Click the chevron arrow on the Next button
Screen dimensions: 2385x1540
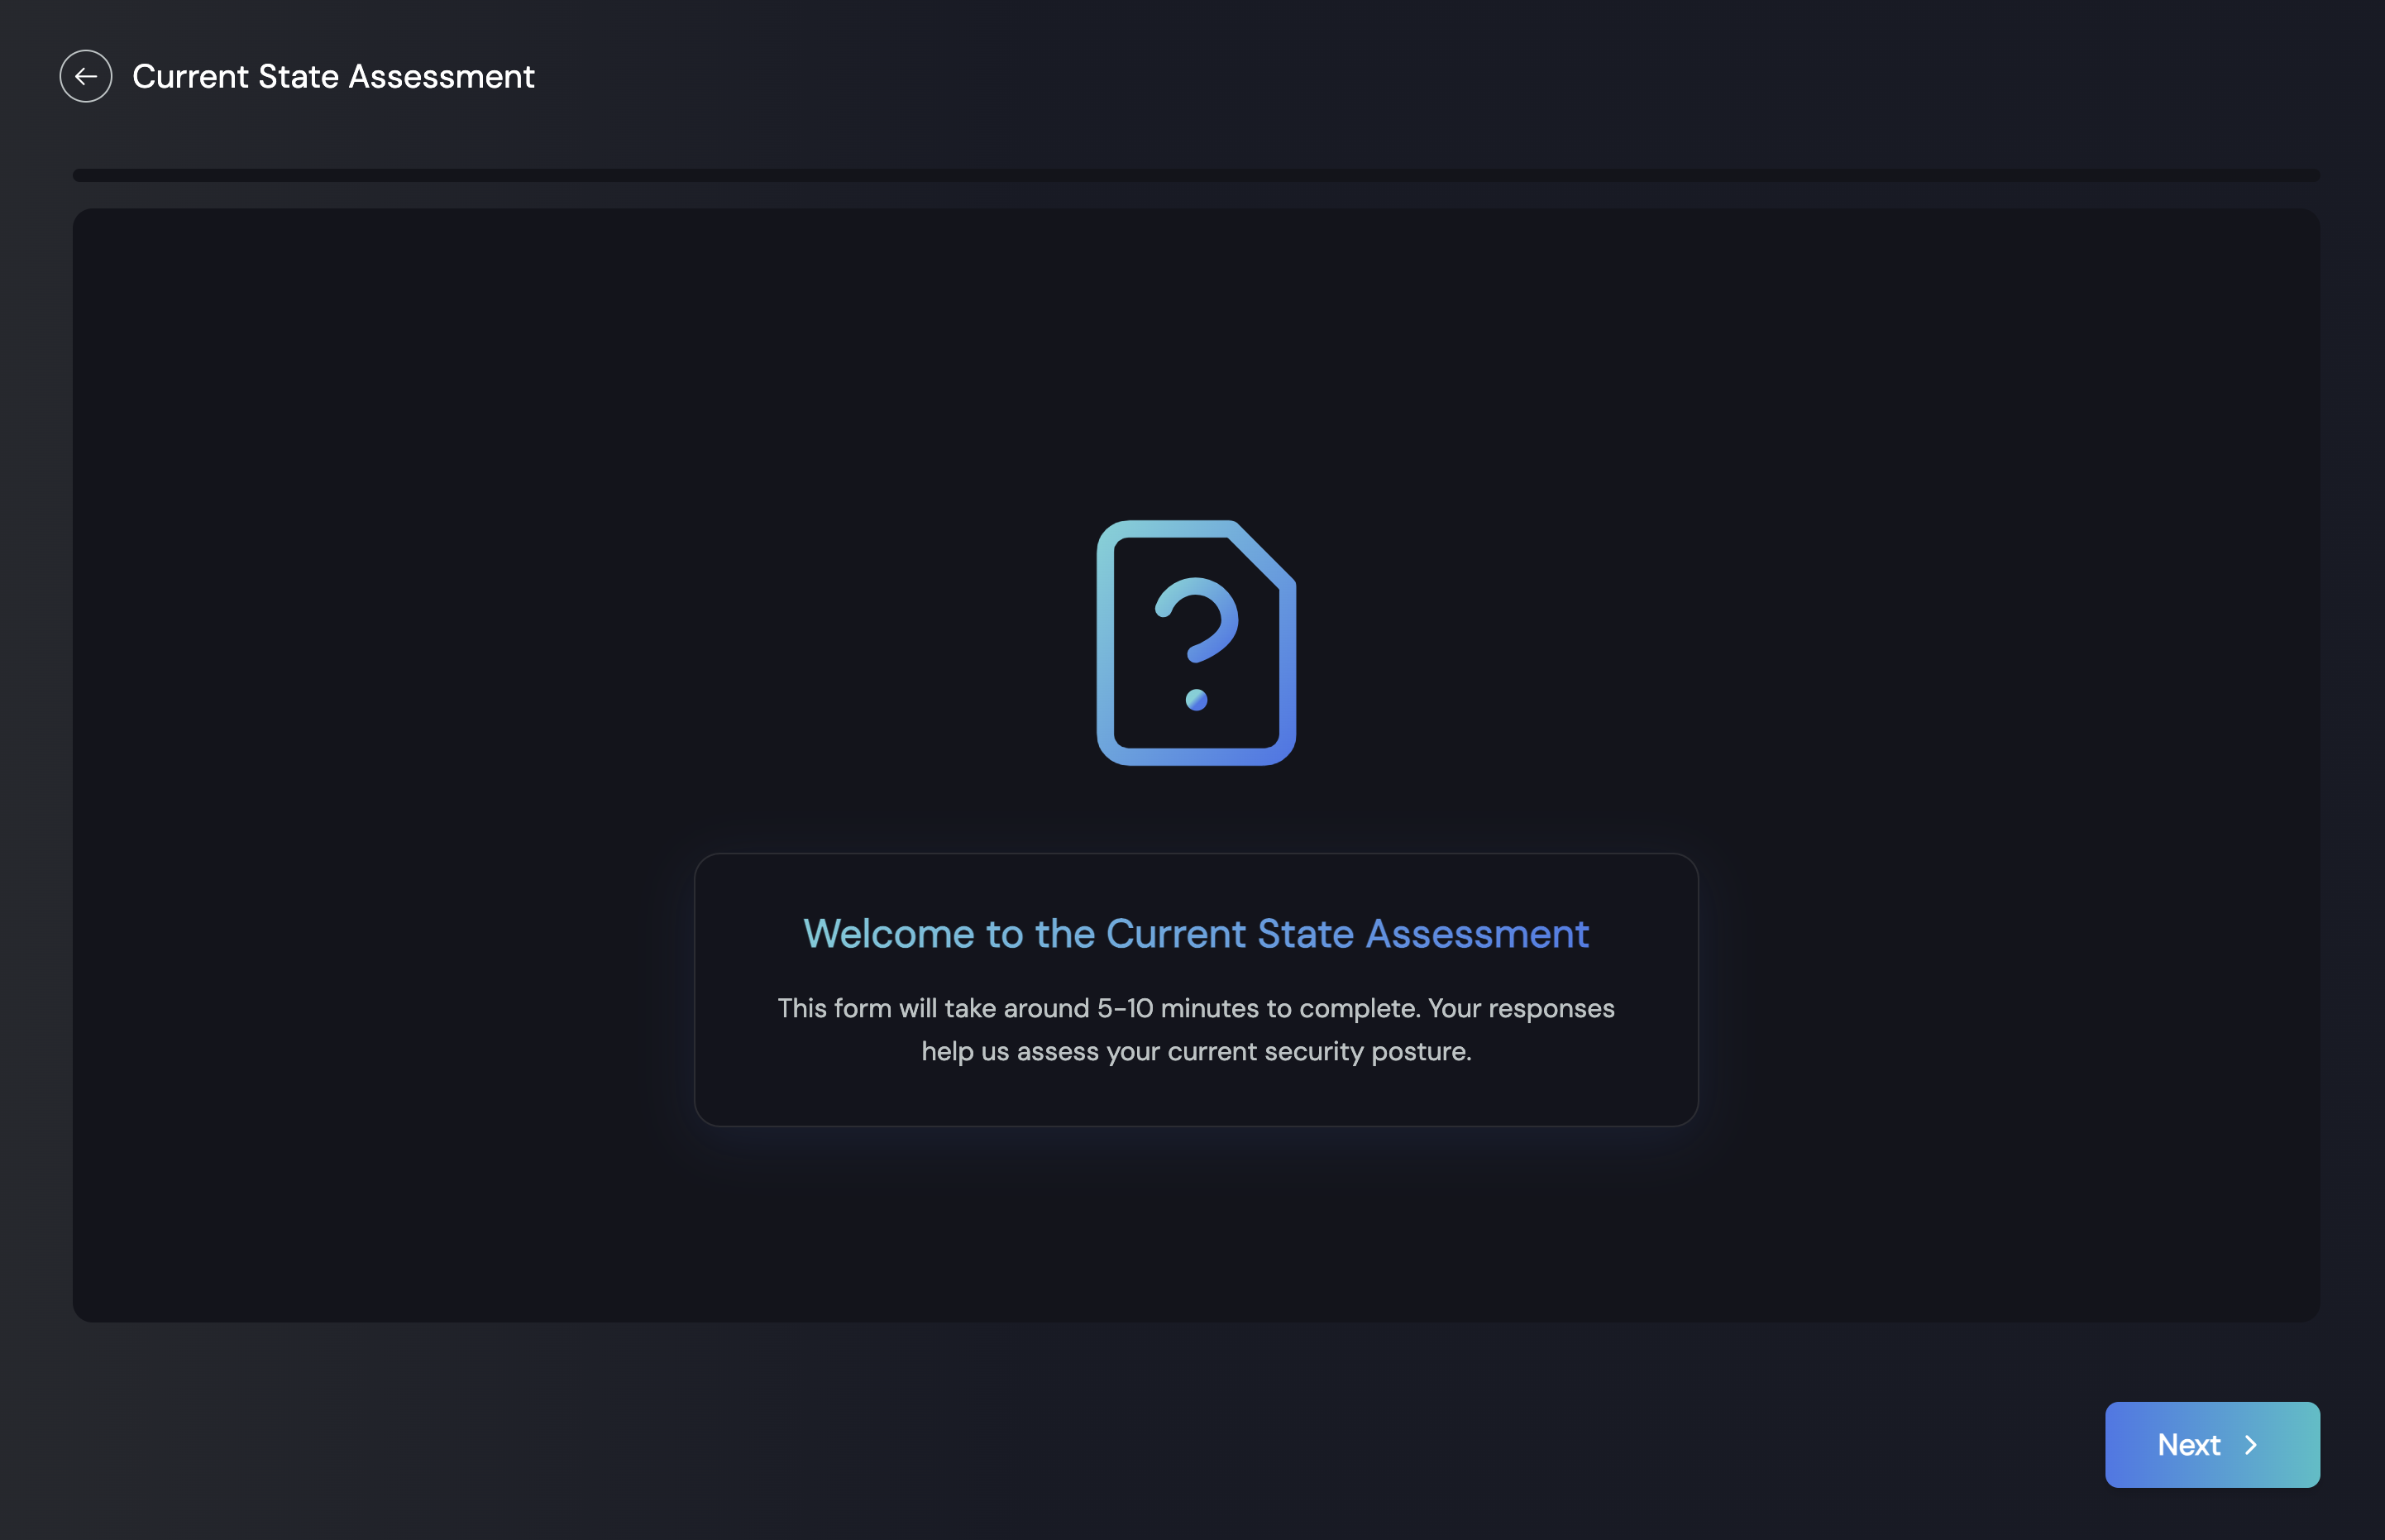pos(2251,1444)
